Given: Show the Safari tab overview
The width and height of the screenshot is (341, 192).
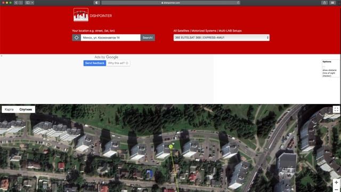Looking at the screenshot, I should tap(332, 3).
